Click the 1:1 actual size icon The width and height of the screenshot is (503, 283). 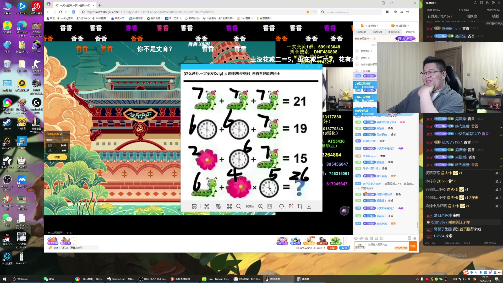[270, 206]
